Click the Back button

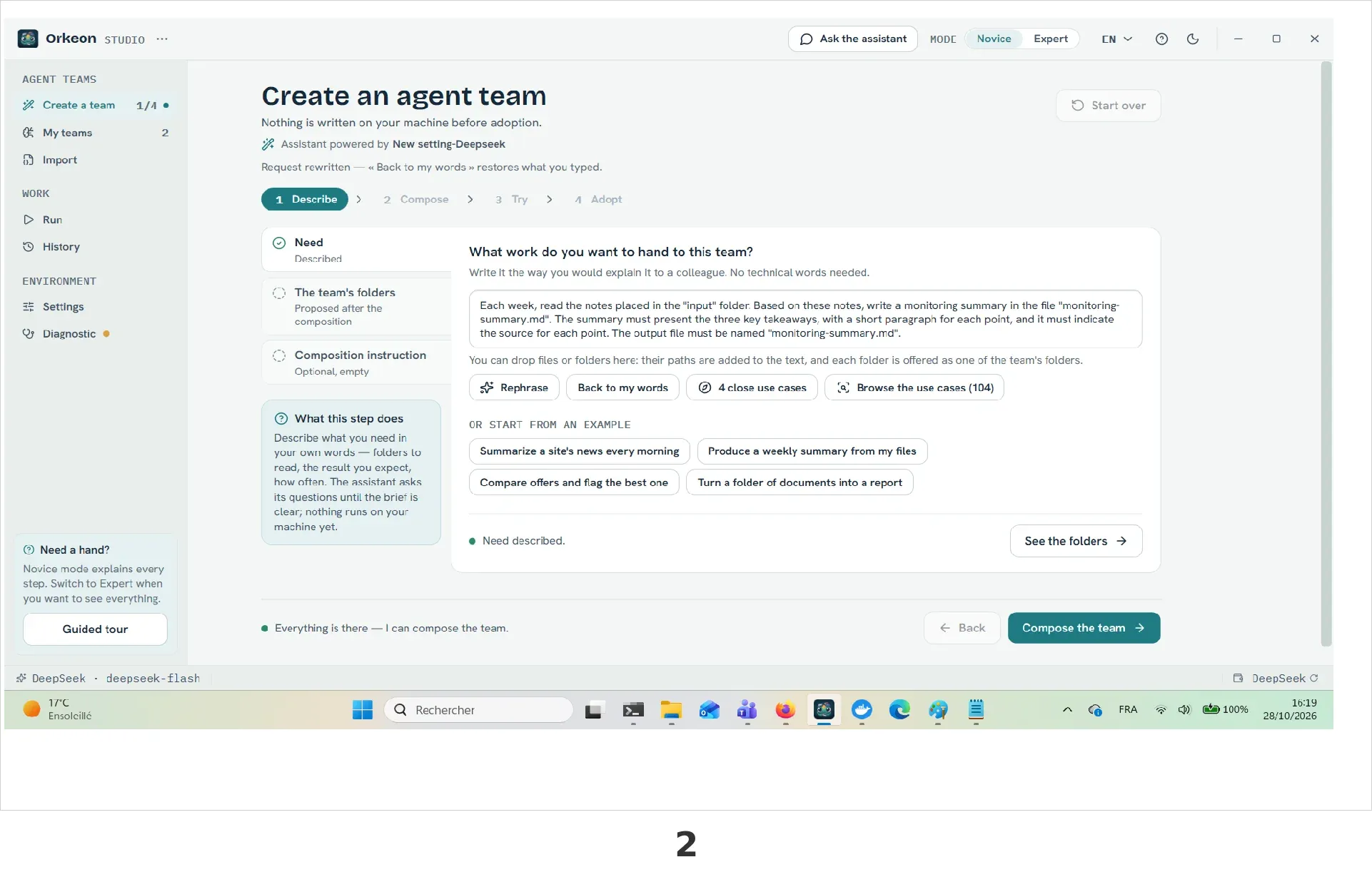[x=962, y=628]
